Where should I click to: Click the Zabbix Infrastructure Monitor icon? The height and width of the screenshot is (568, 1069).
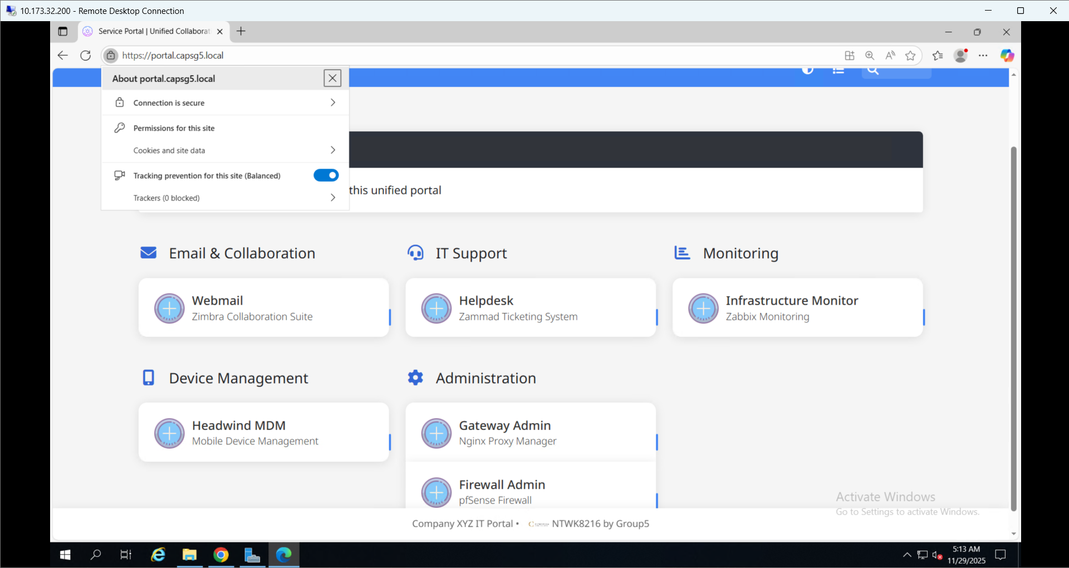point(703,308)
